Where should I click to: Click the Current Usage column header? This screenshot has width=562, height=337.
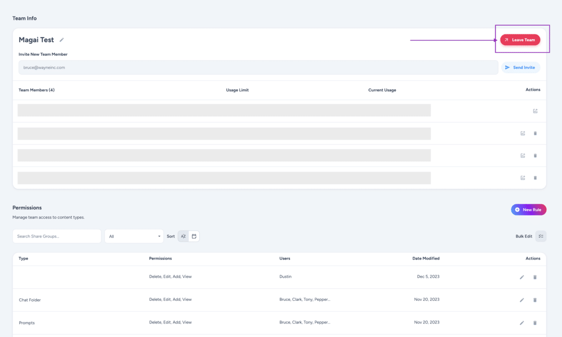[382, 90]
